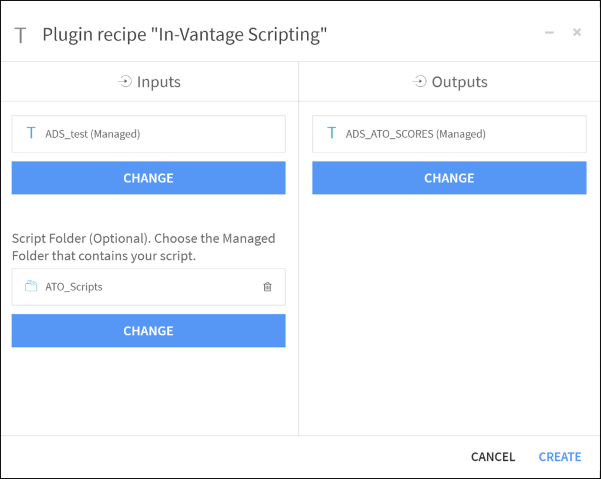Click the Outputs arrow icon

[x=420, y=81]
